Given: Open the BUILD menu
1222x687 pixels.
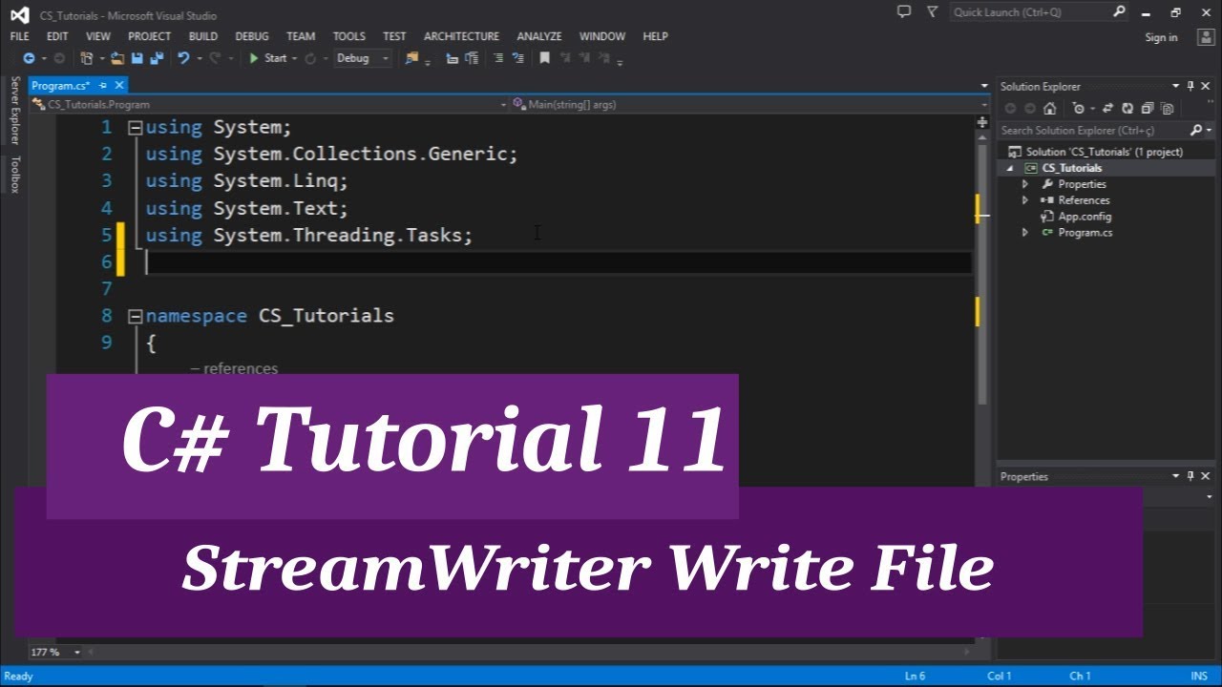Looking at the screenshot, I should tap(203, 36).
